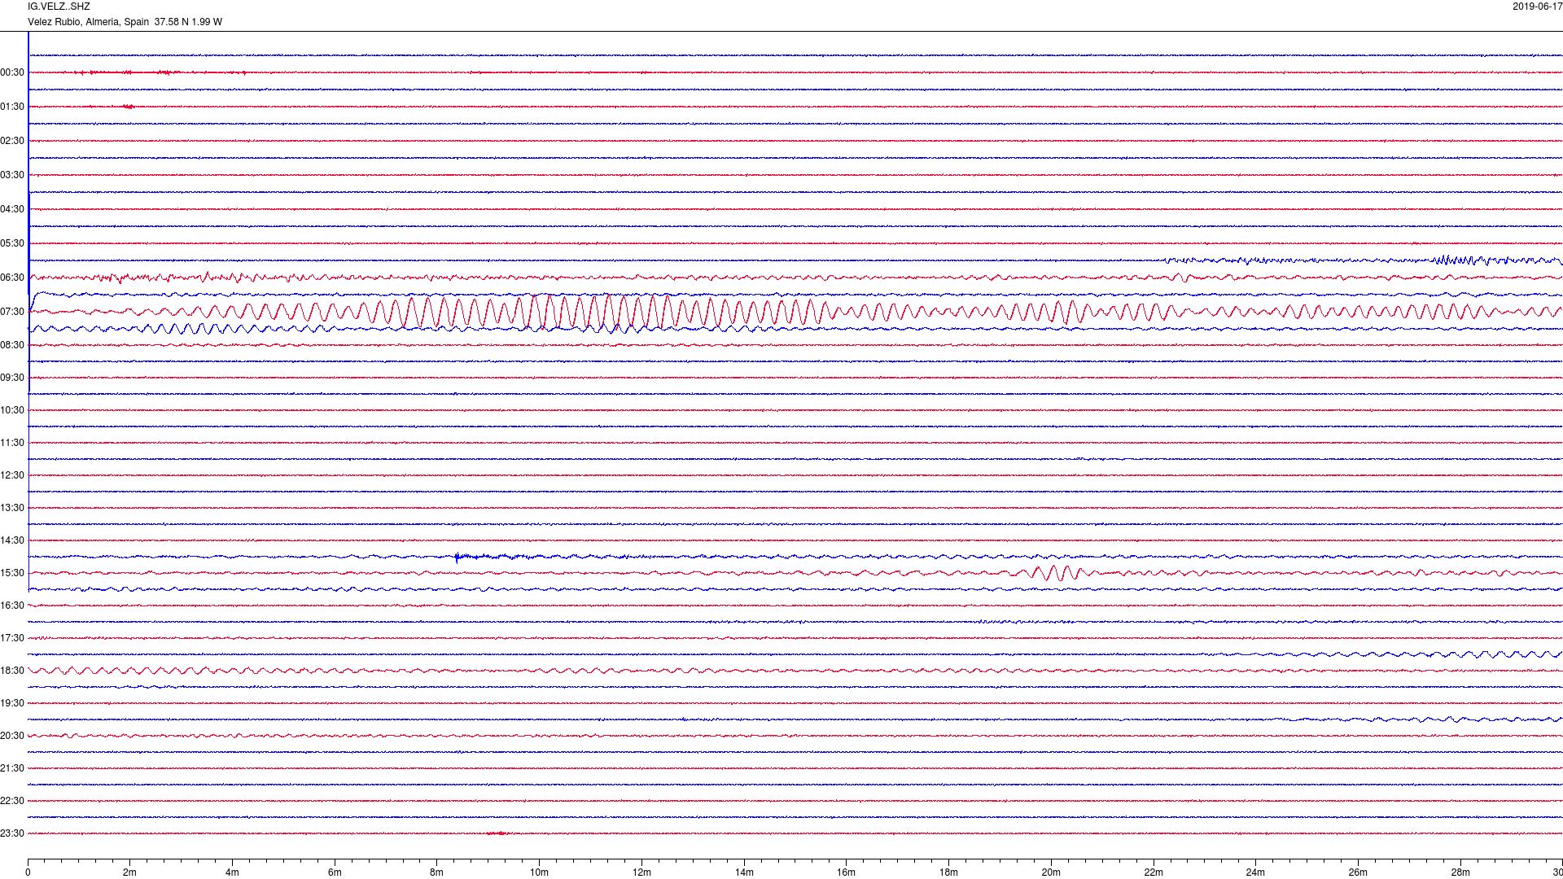Select the 11:30 time label
This screenshot has height=879, width=1563.
pyautogui.click(x=12, y=443)
